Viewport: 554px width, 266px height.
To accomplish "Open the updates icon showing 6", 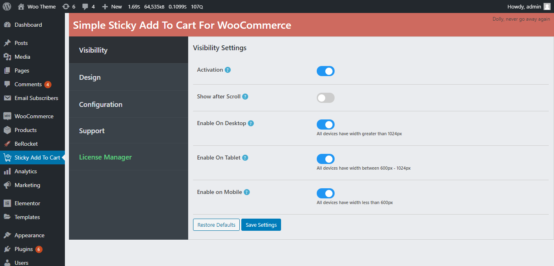I will coord(66,6).
